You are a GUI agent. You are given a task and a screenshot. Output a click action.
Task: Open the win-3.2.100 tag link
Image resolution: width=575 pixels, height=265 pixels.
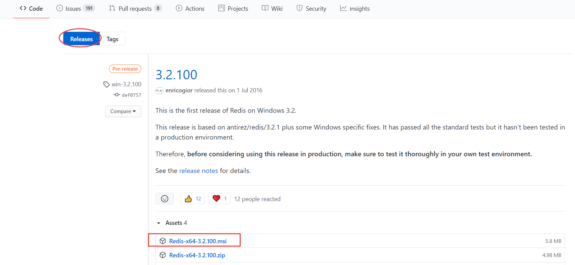[127, 84]
